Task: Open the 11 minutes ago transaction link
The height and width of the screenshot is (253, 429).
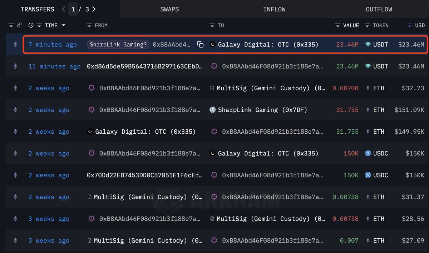Action: (54, 66)
